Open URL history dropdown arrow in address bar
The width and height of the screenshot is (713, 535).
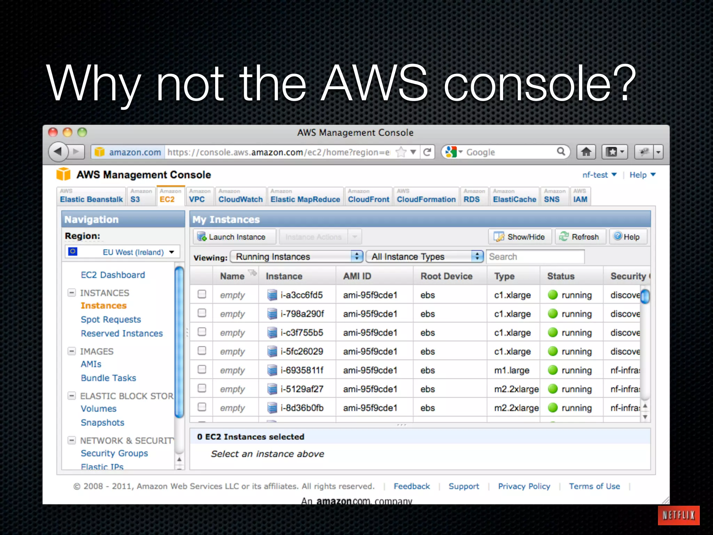413,152
